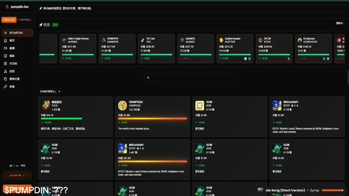This screenshot has width=349, height=196.
Task: Click the vault icon beside 代币库
Action: click(5, 63)
